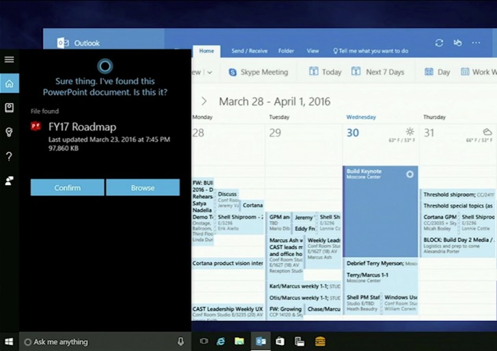Select Wednesday 30 date header
497x351 pixels.
pyautogui.click(x=353, y=132)
